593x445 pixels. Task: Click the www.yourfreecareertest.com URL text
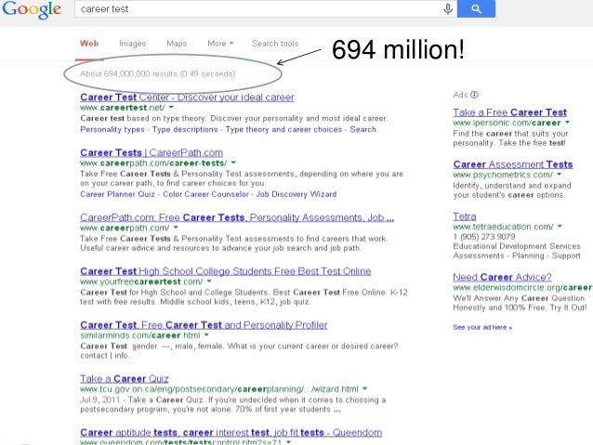pos(141,281)
